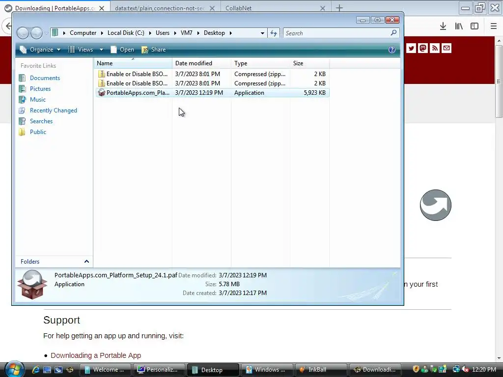Viewport: 503px width, 377px height.
Task: Open browser hamburger menu
Action: (494, 27)
